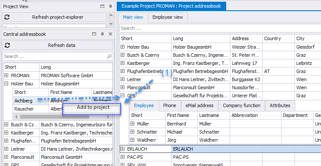The height and width of the screenshot is (166, 321).
Task: Click the employee list horizontal scrollbar thumb
Action: [55, 116]
